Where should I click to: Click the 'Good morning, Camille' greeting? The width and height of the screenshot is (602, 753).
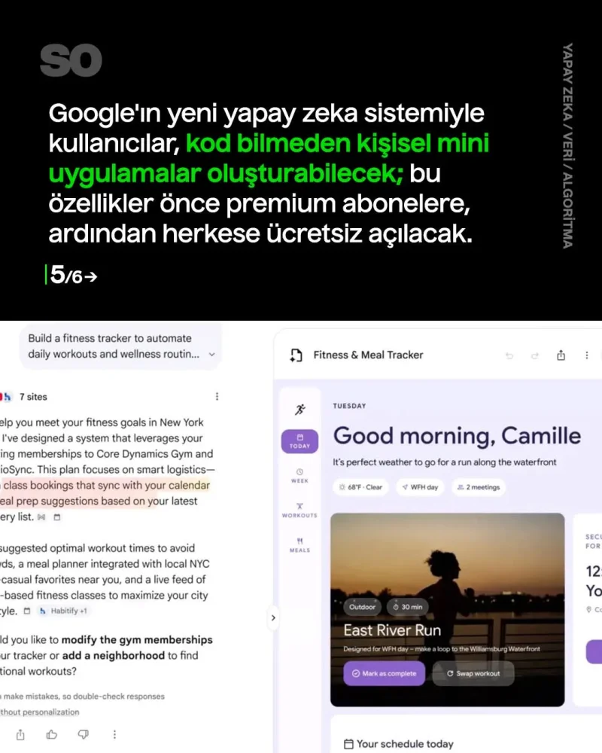pos(457,435)
